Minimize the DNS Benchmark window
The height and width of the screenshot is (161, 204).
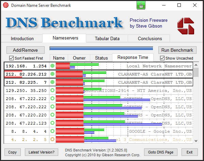pyautogui.click(x=164, y=5)
